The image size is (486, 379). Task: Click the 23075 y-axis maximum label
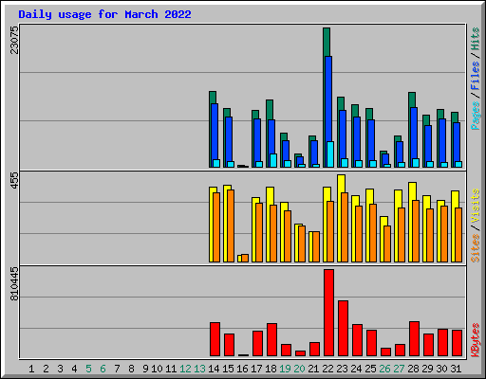[x=14, y=40]
